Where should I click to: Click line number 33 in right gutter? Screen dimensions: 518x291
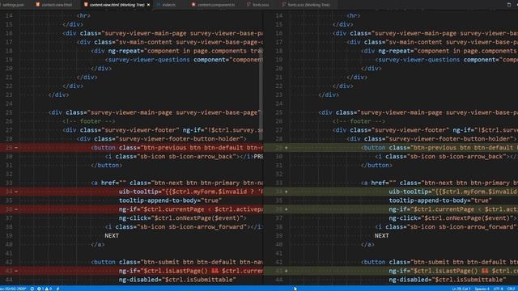click(x=279, y=183)
